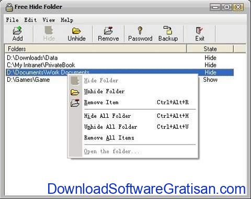251x199 pixels.
Task: Click the Remove toolbar icon
Action: (x=108, y=30)
